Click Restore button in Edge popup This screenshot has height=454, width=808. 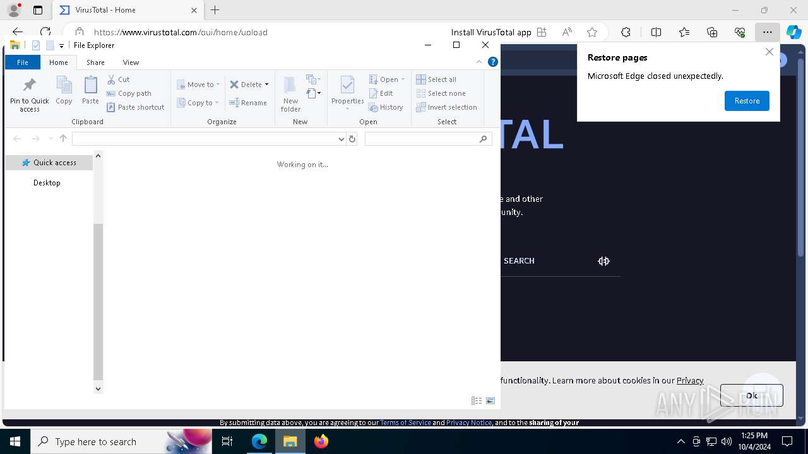coord(747,101)
